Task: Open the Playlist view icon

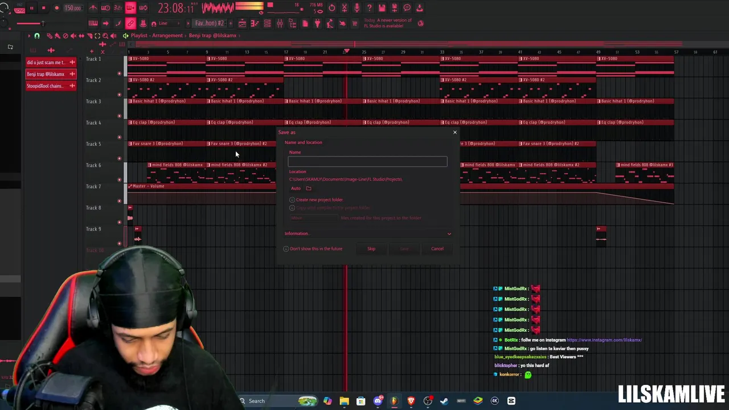Action: click(x=242, y=23)
